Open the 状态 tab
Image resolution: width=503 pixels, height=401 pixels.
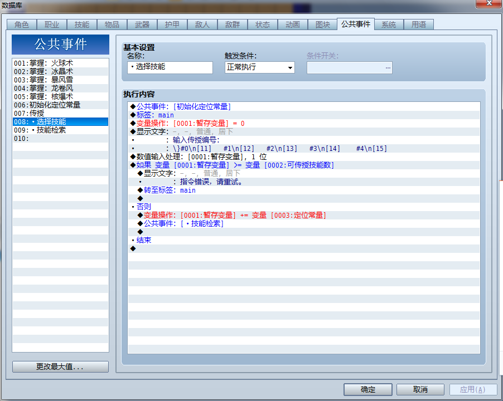(263, 25)
